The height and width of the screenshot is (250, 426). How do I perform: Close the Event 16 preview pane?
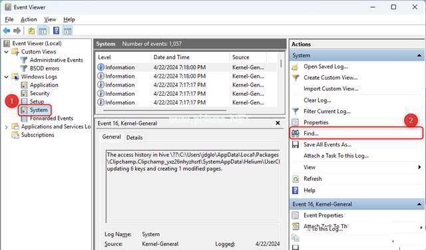[x=278, y=123]
